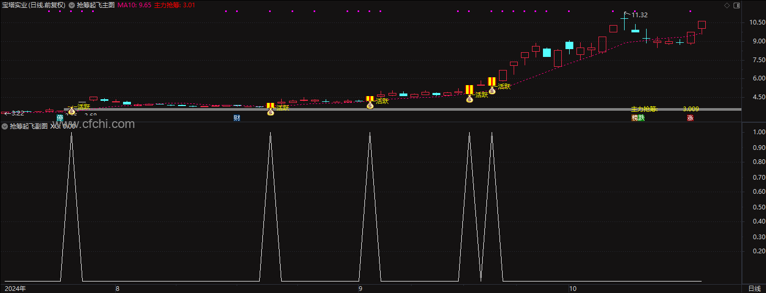Select the candle marked with 11.32 high
The height and width of the screenshot is (293, 766).
tap(624, 22)
